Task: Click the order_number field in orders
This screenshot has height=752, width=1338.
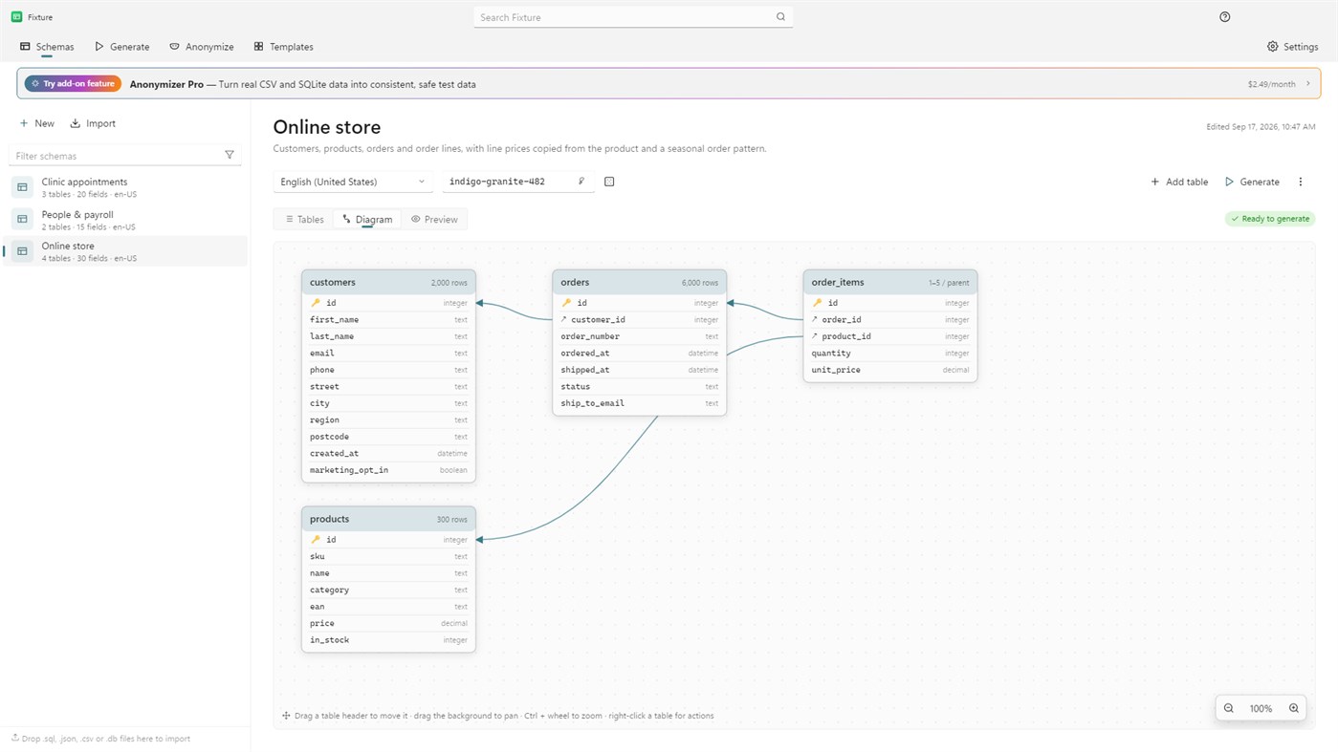Action: pyautogui.click(x=639, y=336)
